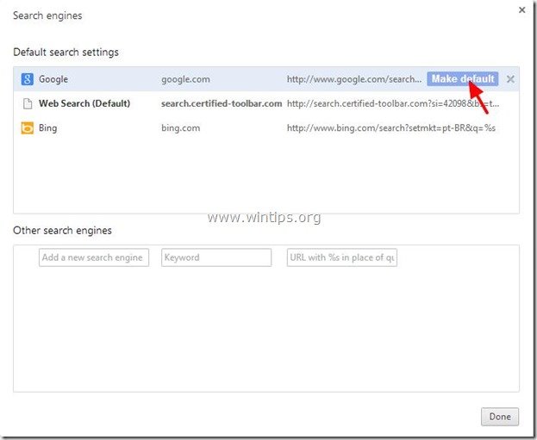
Task: Click the Search engines dialog title
Action: coord(47,15)
